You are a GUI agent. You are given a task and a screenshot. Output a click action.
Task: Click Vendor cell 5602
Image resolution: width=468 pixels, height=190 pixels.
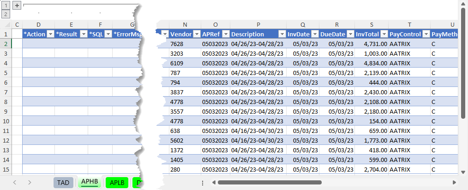185,140
